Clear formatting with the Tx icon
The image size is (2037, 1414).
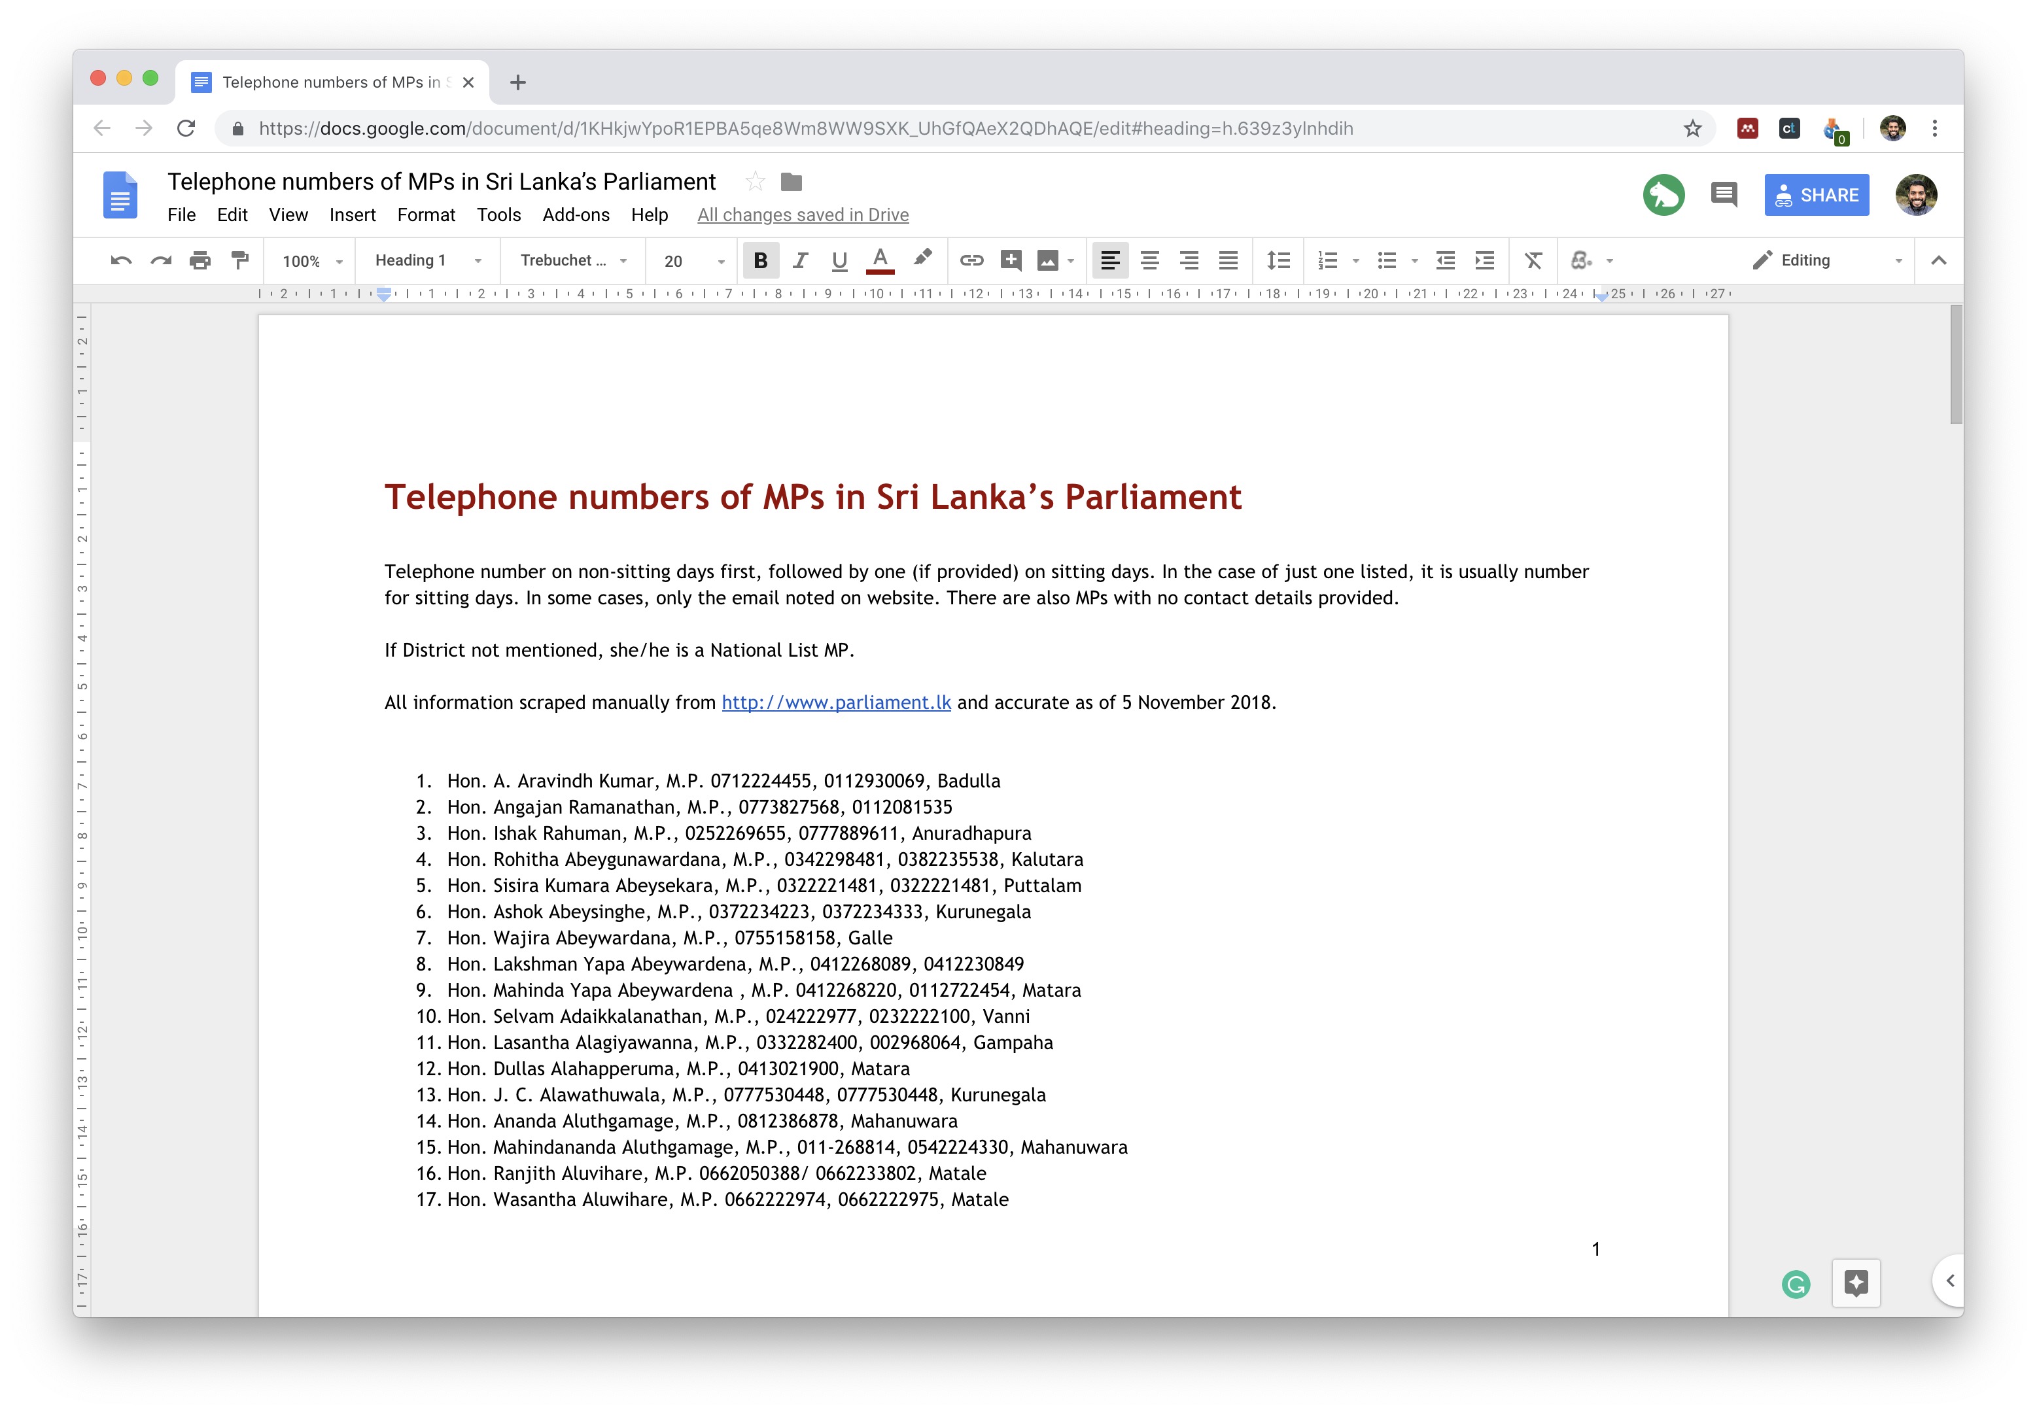click(1534, 260)
